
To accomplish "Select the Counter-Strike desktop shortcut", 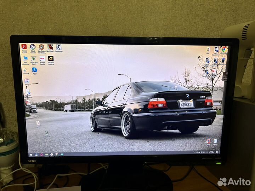I will 59,47.
